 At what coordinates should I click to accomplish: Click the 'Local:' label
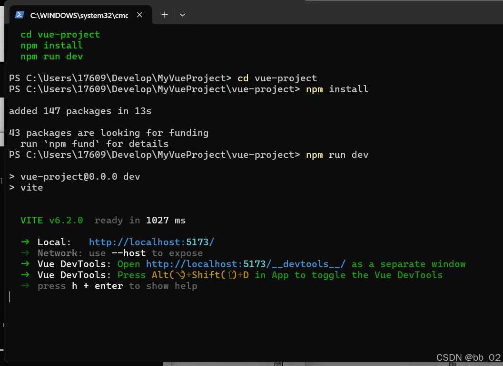[54, 242]
